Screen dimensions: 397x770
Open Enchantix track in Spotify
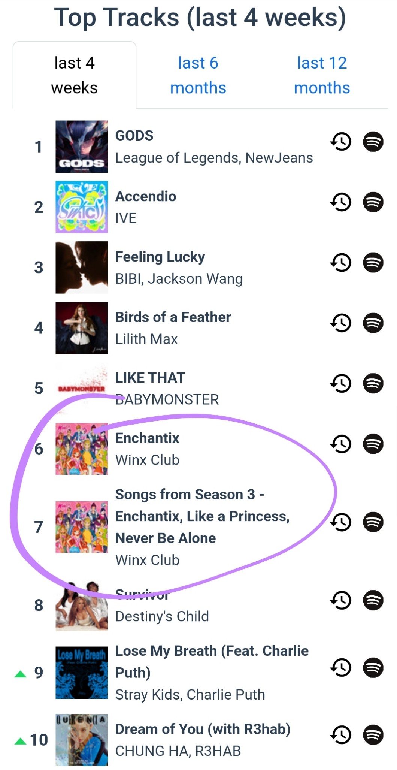click(373, 444)
